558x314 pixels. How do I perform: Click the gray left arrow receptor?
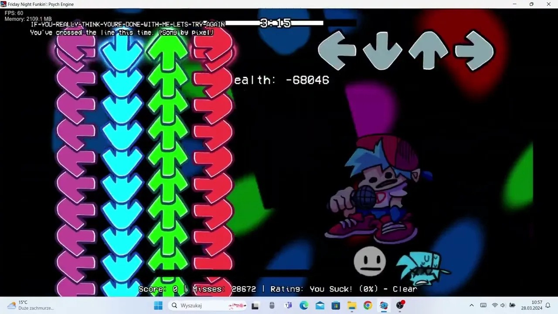(x=337, y=50)
